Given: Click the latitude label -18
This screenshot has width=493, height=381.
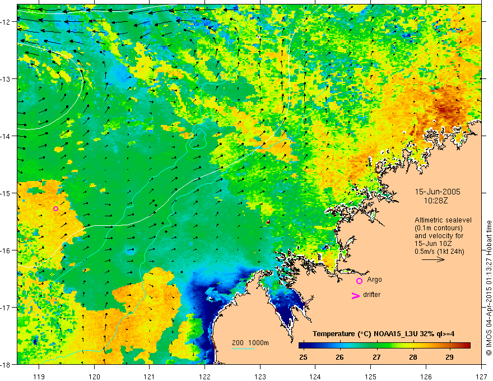Looking at the screenshot, I should [6, 364].
